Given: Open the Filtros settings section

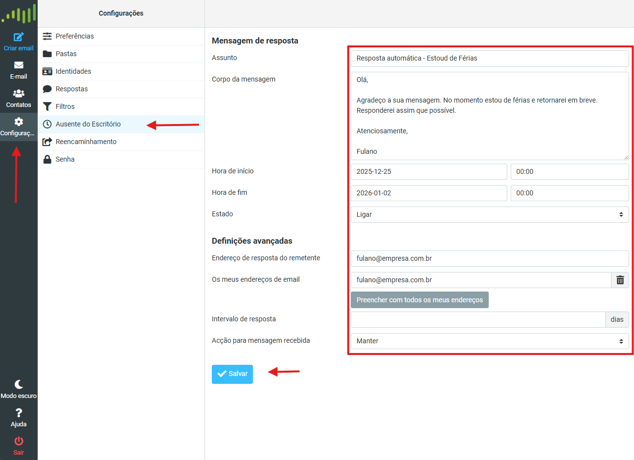Looking at the screenshot, I should [x=65, y=106].
